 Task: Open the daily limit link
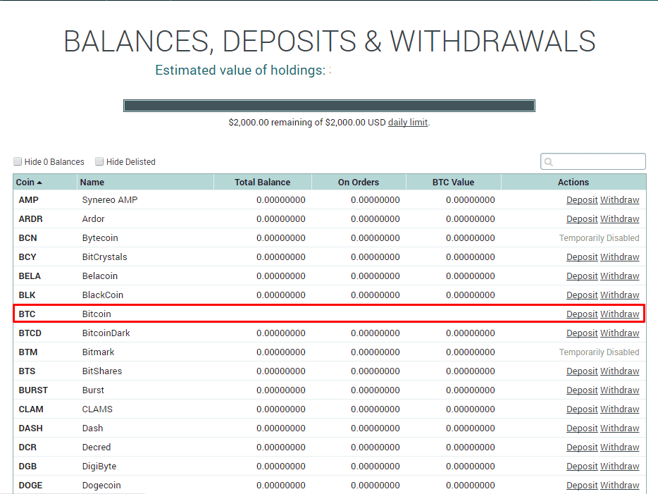pos(407,122)
